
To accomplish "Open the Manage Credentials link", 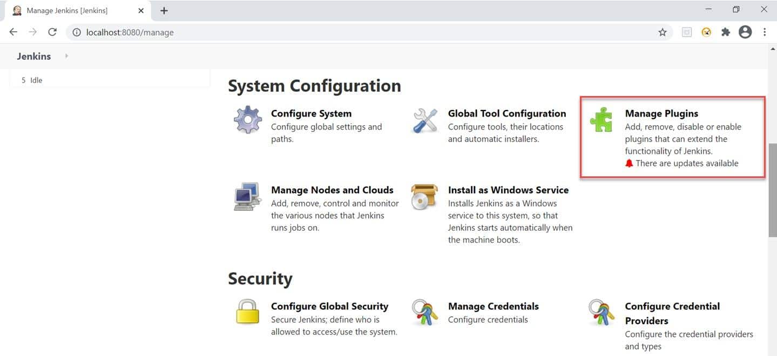I will [494, 306].
